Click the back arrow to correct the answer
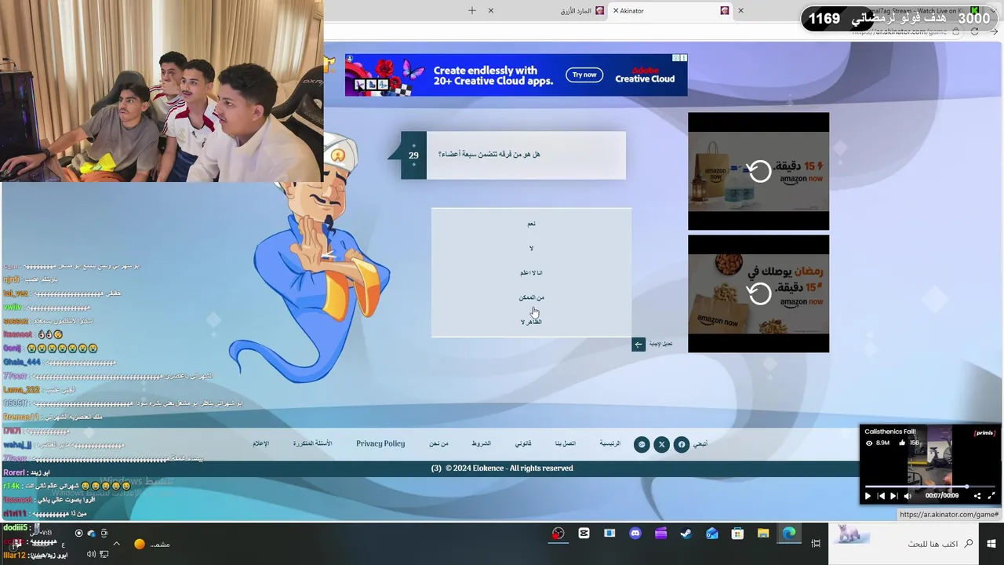This screenshot has width=1004, height=565. pyautogui.click(x=638, y=344)
